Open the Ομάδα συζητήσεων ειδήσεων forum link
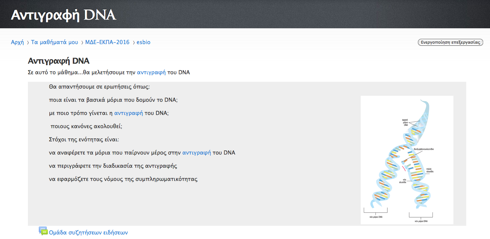490x239 pixels. coord(88,233)
